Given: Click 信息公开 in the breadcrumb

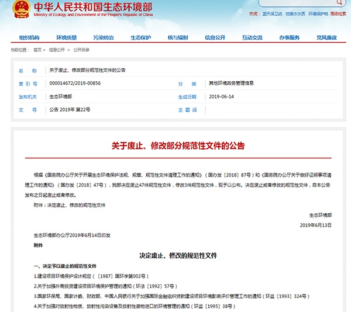Looking at the screenshot, I should pyautogui.click(x=57, y=50).
